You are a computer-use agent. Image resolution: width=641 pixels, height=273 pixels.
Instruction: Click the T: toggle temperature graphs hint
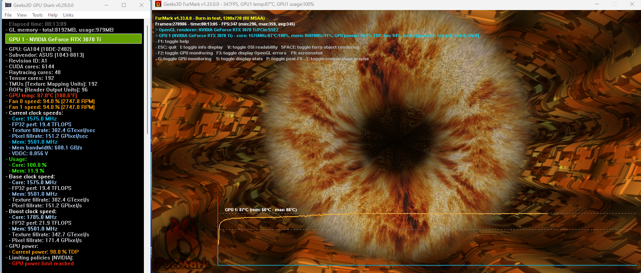[337, 59]
